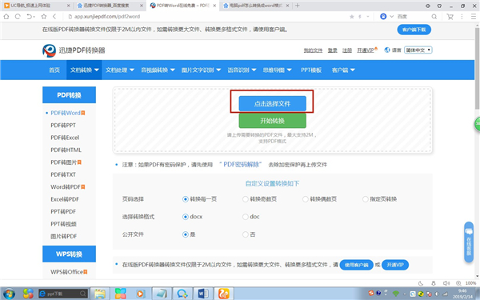Click the media player taskbar icon
This screenshot has width=480, height=300.
click(x=141, y=294)
